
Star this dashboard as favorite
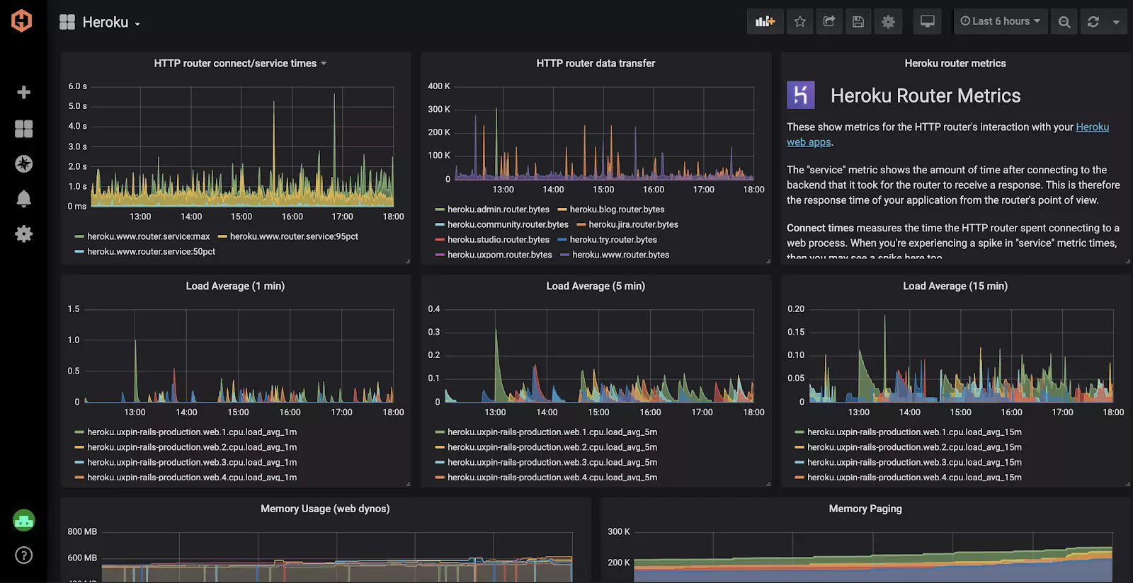tap(800, 22)
